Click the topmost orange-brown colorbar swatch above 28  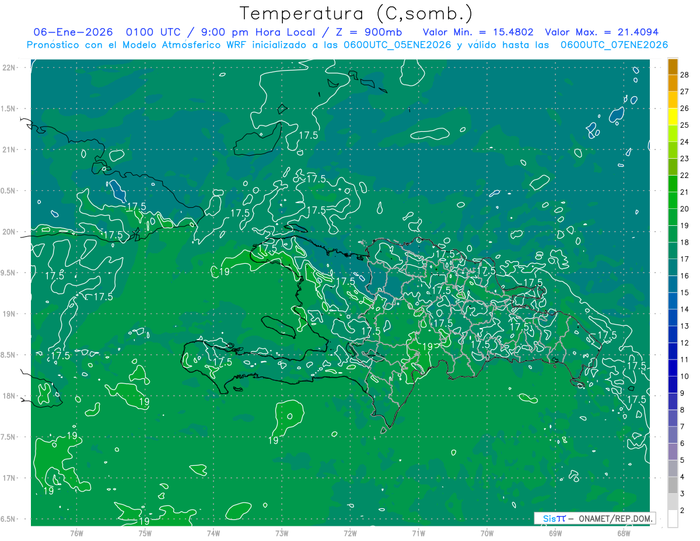click(x=673, y=67)
